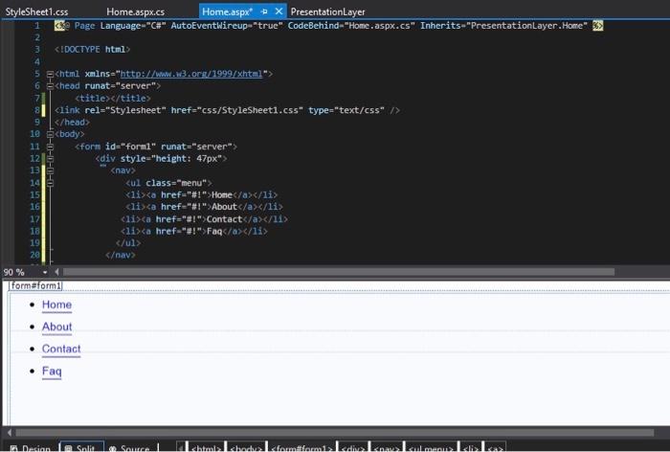
Task: Select the <nav> breadcrumb tag
Action: [x=387, y=448]
